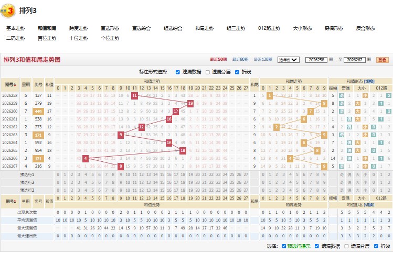Show 最近120期 results

(x=263, y=60)
